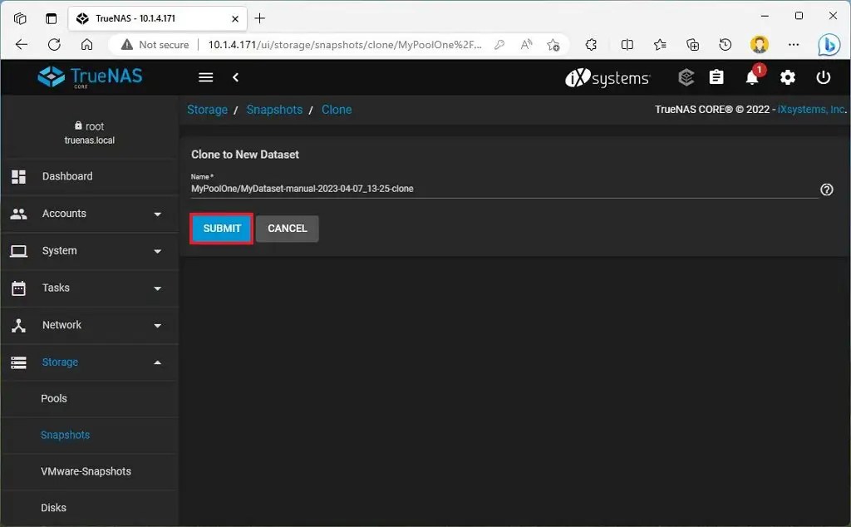This screenshot has width=851, height=527.
Task: Click the left-arrow collapse icon next to hamburger
Action: tap(235, 76)
